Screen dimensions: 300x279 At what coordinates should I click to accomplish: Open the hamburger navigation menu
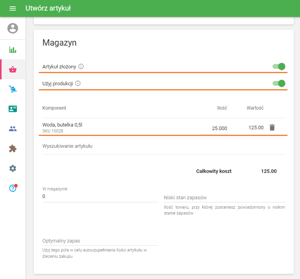tap(13, 8)
